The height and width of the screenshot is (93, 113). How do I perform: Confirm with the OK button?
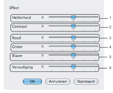[32, 81]
